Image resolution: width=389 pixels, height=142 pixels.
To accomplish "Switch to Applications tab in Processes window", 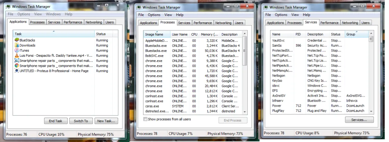I will [x=148, y=23].
